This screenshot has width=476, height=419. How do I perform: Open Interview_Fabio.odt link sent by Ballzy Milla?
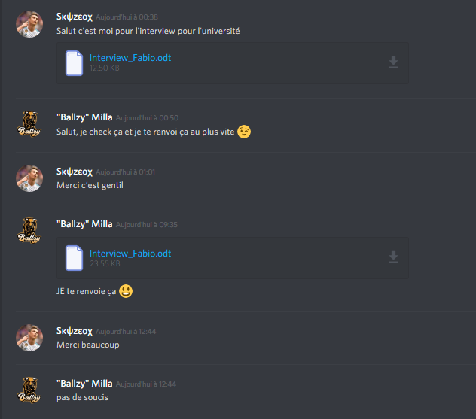click(x=130, y=254)
